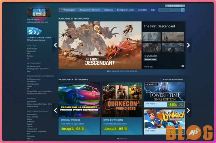Open the Tower of Time Final Edition offer
Image resolution: width=216 pixels, height=143 pixels.
[x=165, y=95]
